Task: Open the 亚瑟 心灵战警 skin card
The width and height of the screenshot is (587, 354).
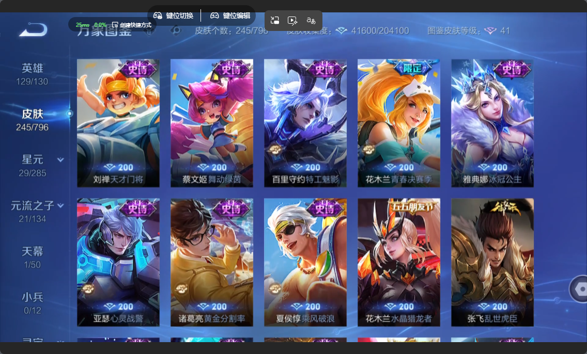Action: pos(118,263)
